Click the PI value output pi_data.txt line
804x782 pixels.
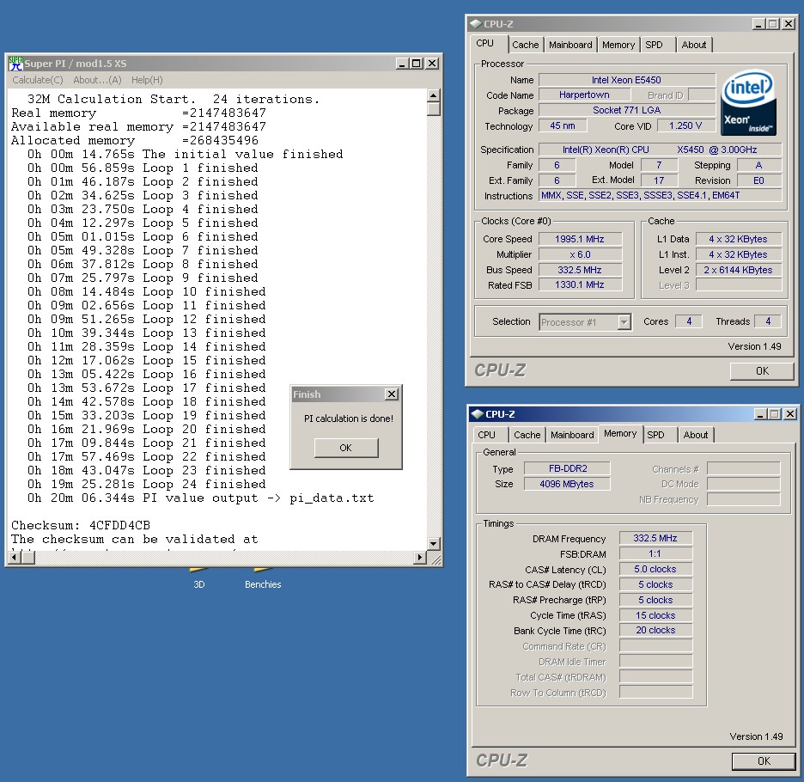point(201,498)
